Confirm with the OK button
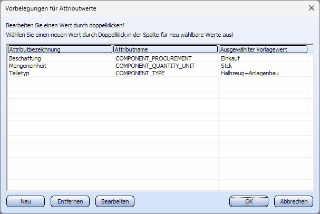The height and width of the screenshot is (214, 320). (249, 201)
